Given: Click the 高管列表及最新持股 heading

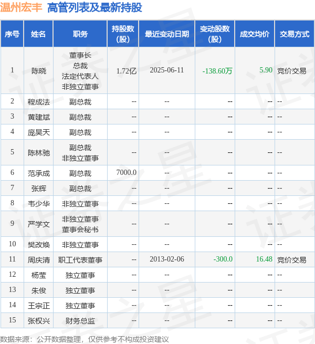Looking at the screenshot, I should tap(94, 7).
